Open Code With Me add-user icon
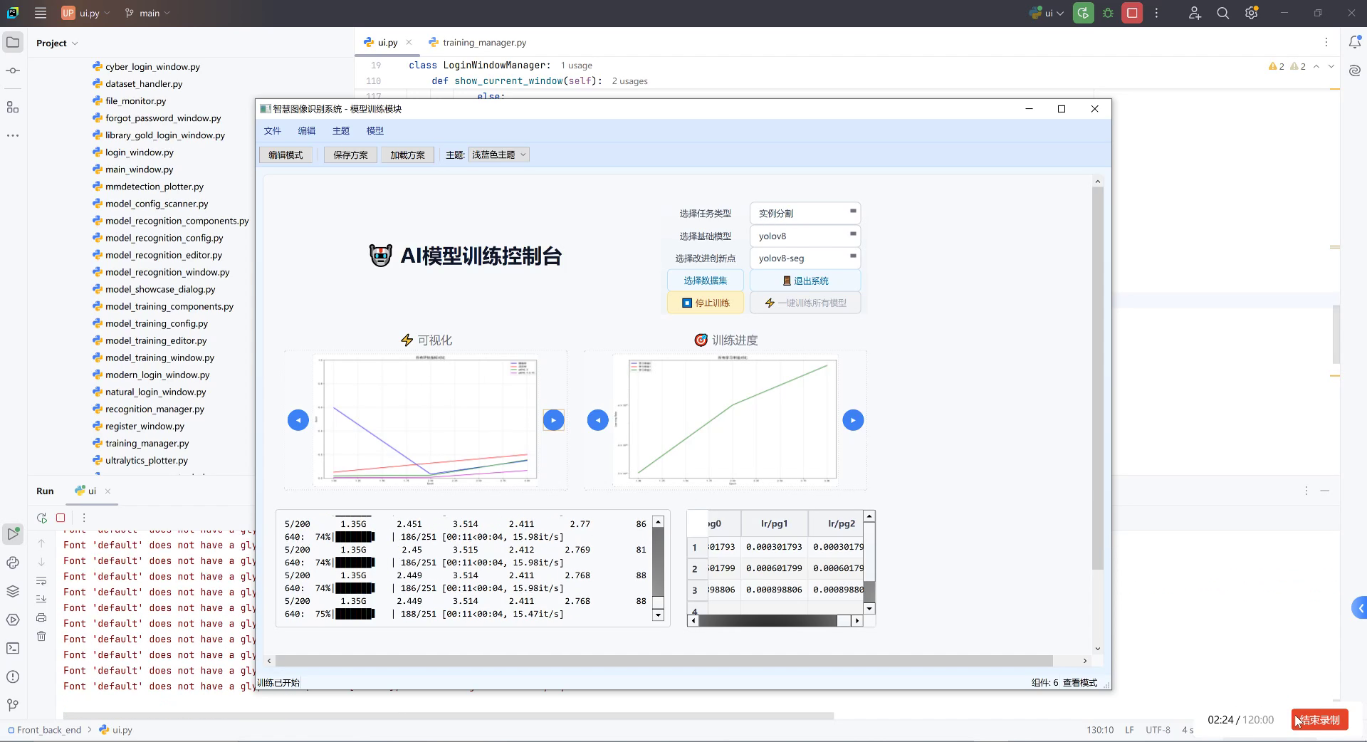 pos(1195,13)
